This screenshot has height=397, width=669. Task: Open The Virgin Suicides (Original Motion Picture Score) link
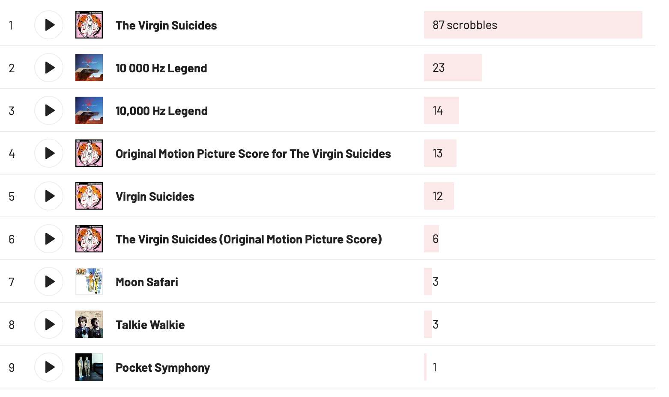tap(248, 239)
